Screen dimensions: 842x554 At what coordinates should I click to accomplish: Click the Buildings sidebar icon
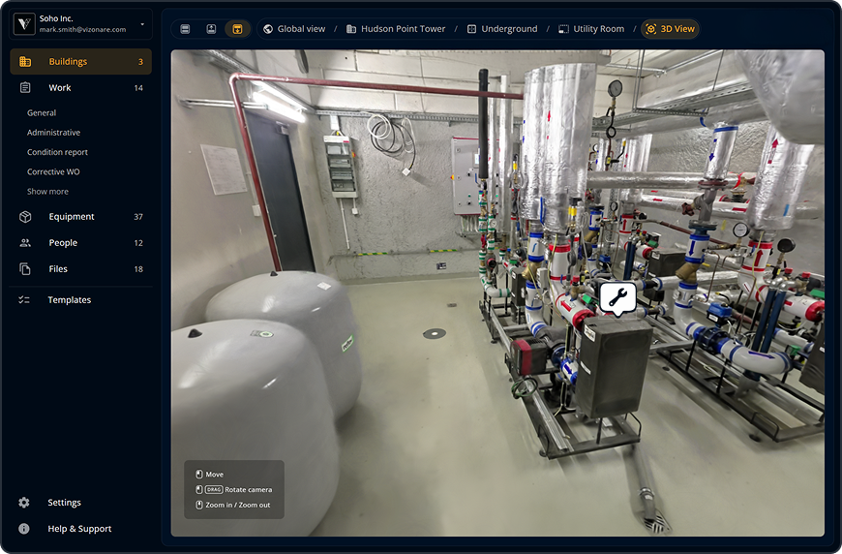tap(25, 61)
